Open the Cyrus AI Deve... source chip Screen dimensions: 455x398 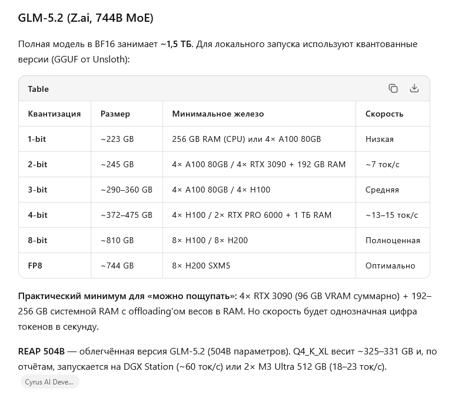pos(49,382)
